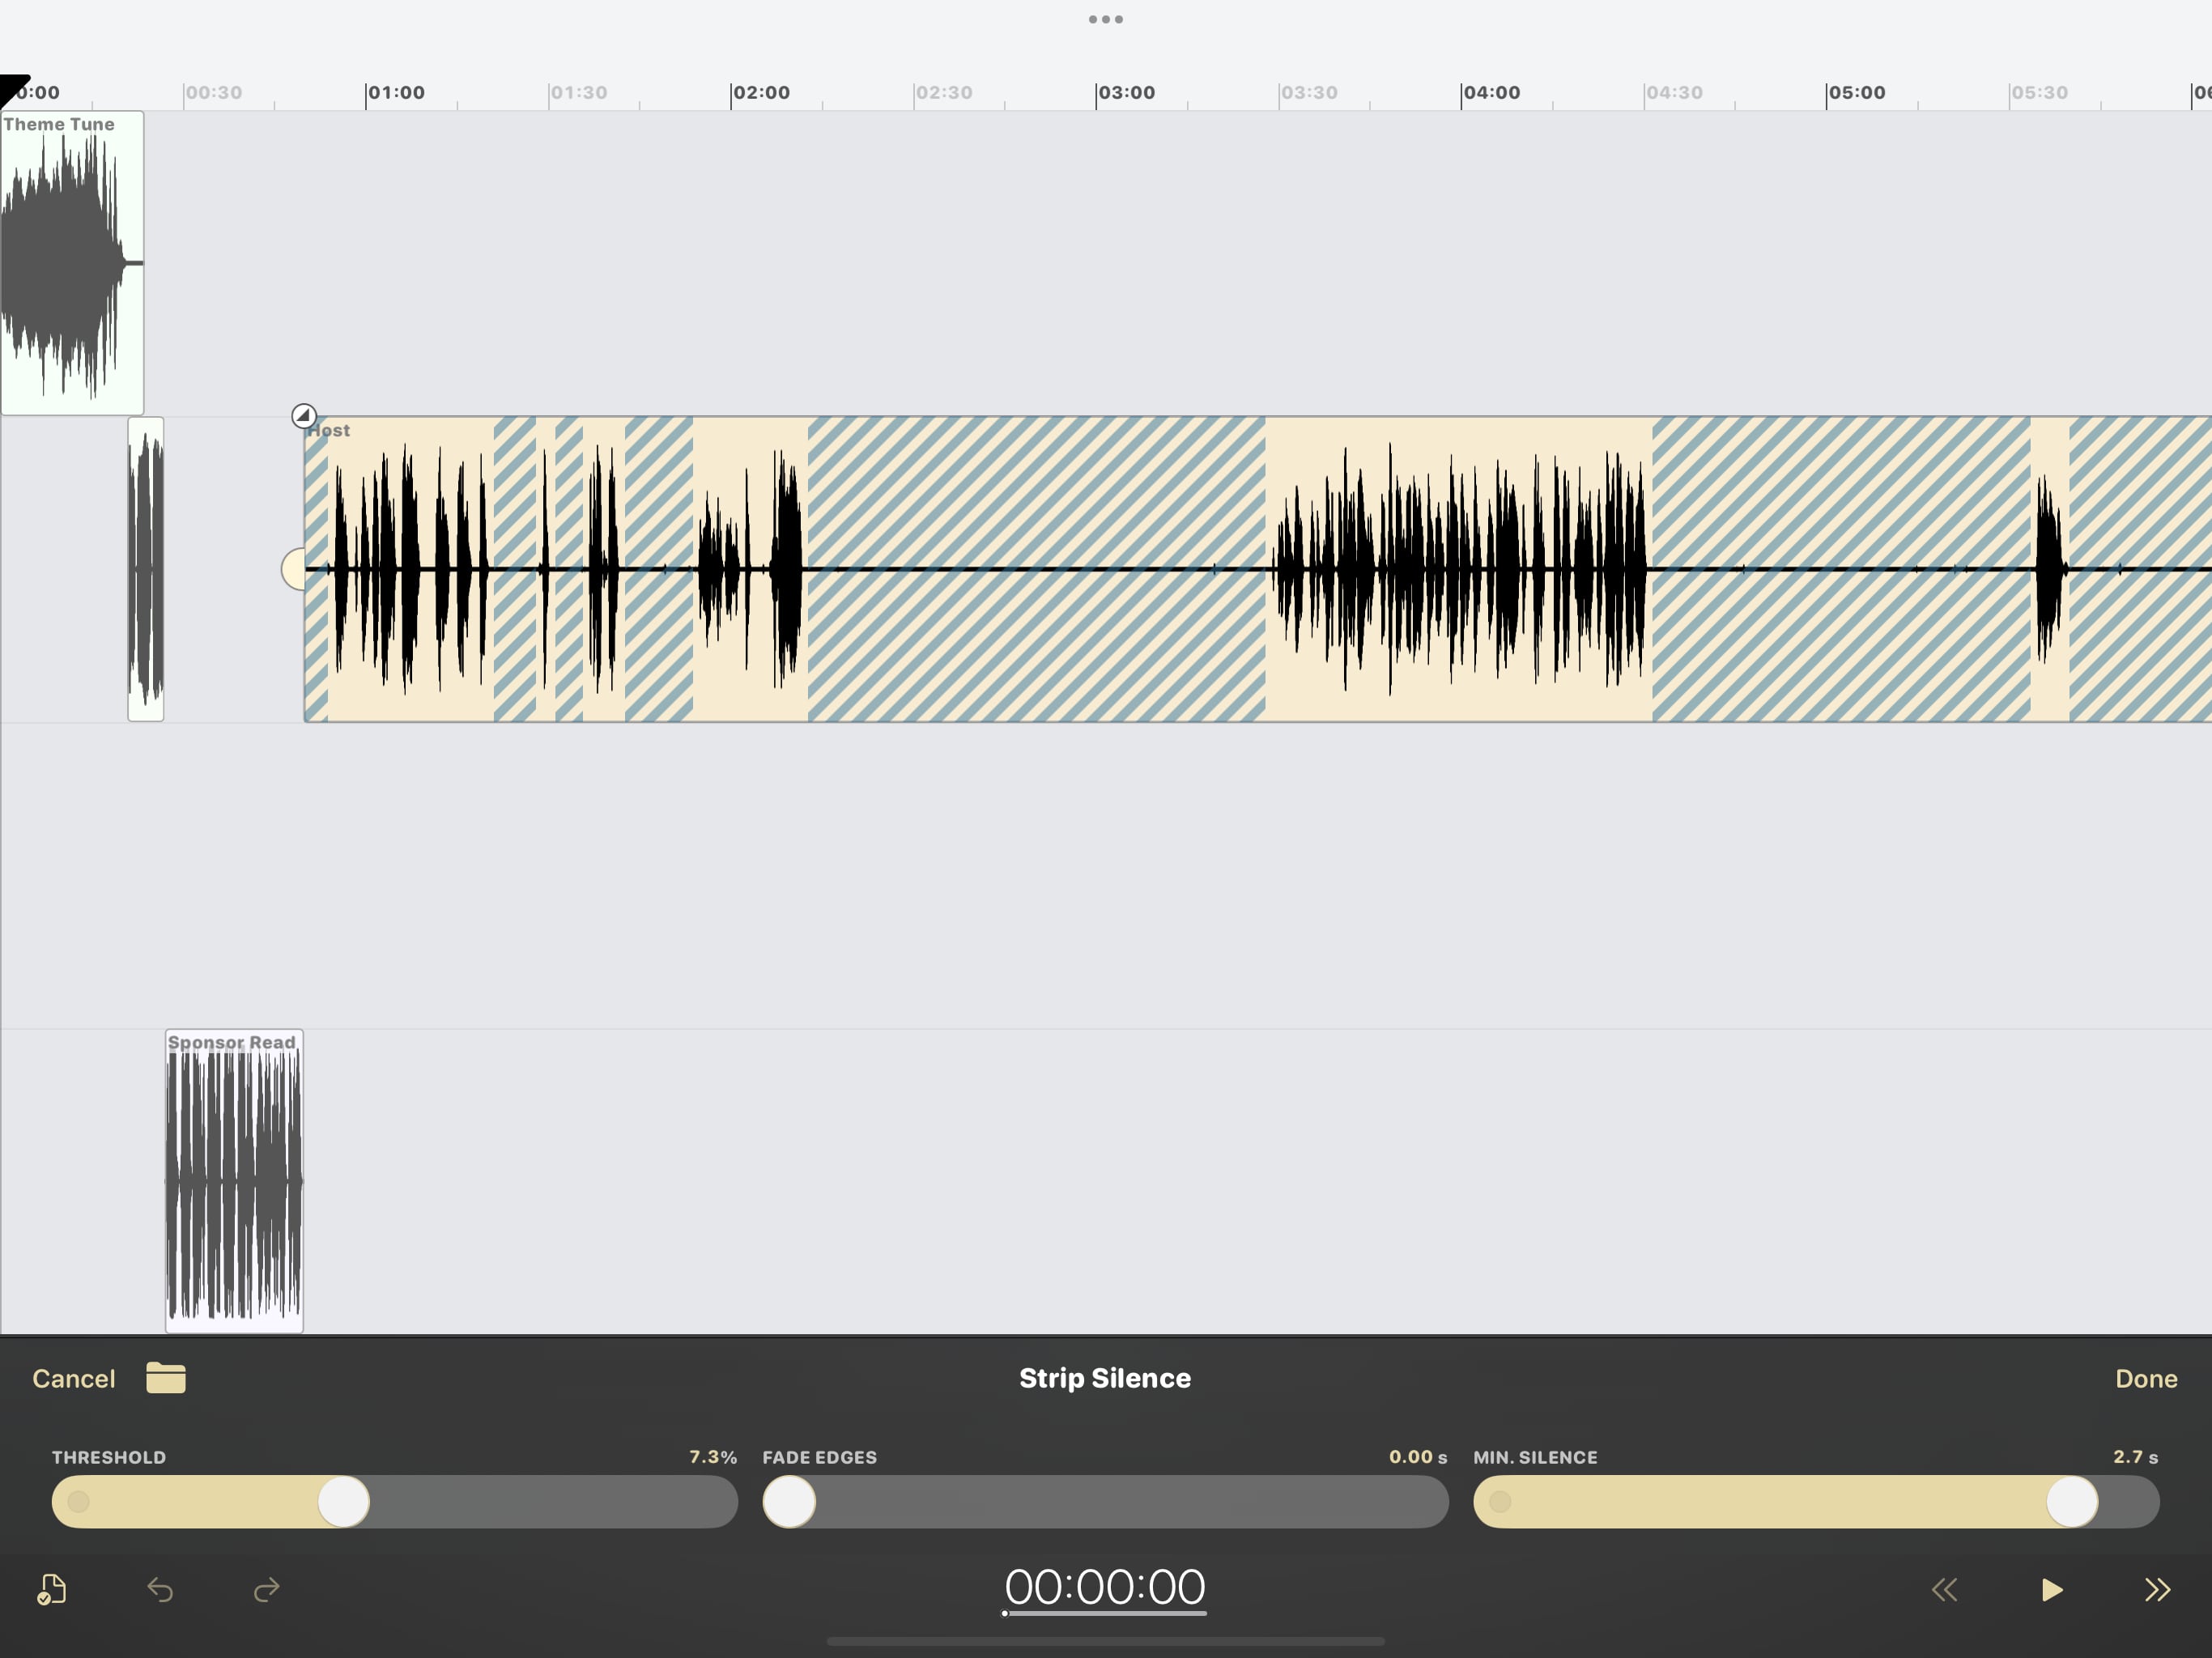Click the redo arrow icon

pos(266,1589)
